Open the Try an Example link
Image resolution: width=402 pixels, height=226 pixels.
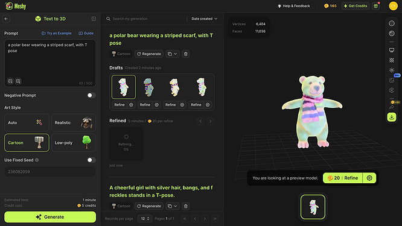[x=56, y=33]
